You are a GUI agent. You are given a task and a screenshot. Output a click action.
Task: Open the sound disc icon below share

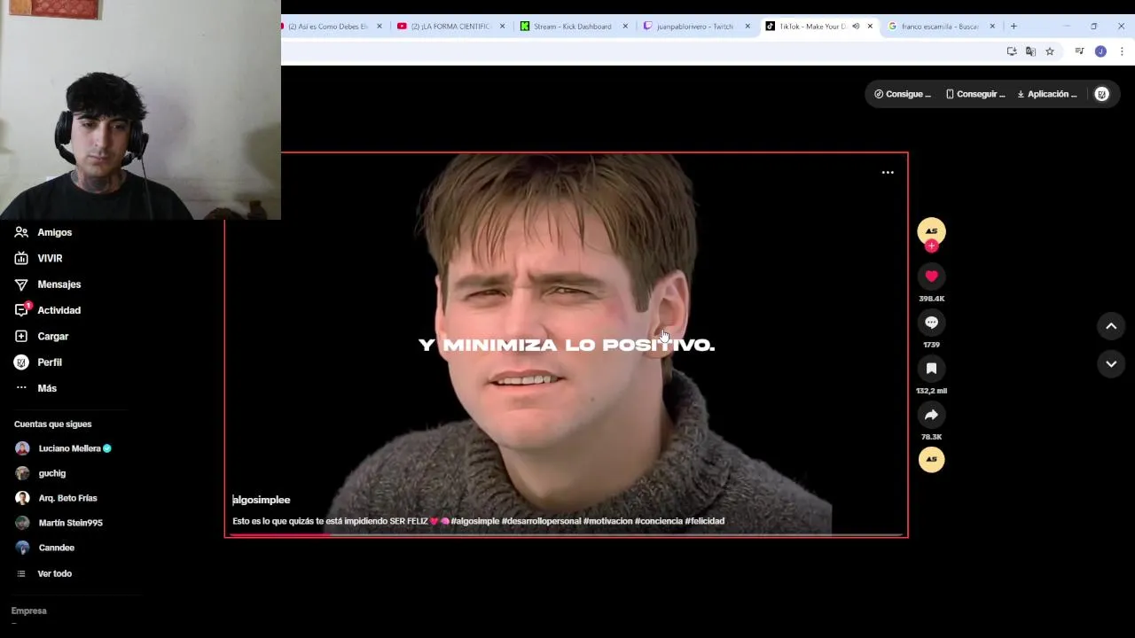click(931, 459)
